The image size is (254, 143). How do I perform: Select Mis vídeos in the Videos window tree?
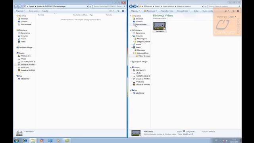[141, 50]
